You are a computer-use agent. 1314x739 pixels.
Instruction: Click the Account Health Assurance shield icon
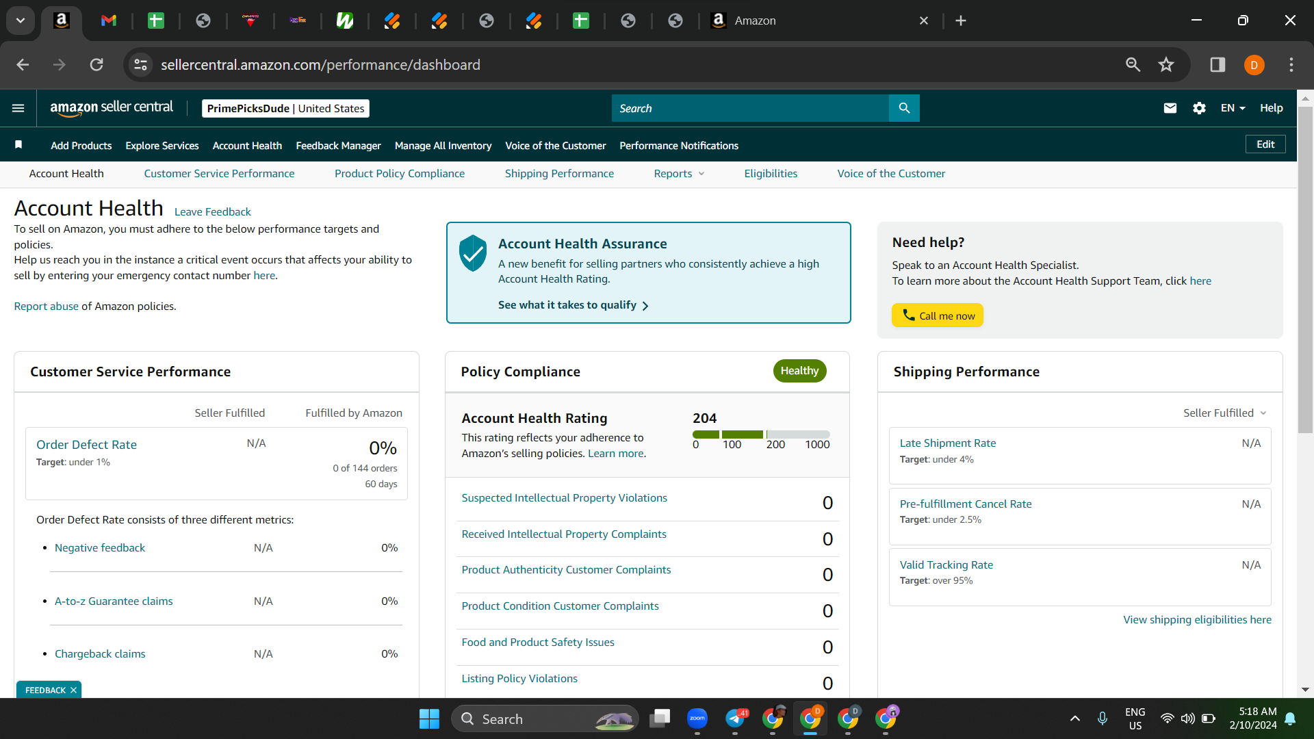click(473, 253)
